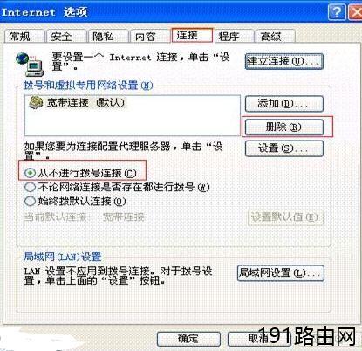The height and width of the screenshot is (351, 362).
Task: Click the help question mark icon
Action: pos(337,12)
